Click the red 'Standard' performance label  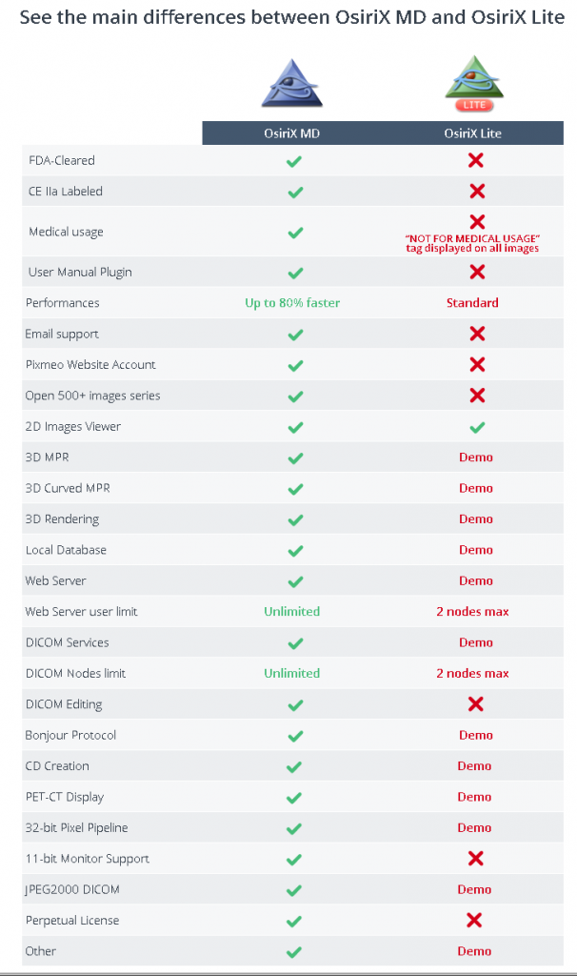pos(472,303)
